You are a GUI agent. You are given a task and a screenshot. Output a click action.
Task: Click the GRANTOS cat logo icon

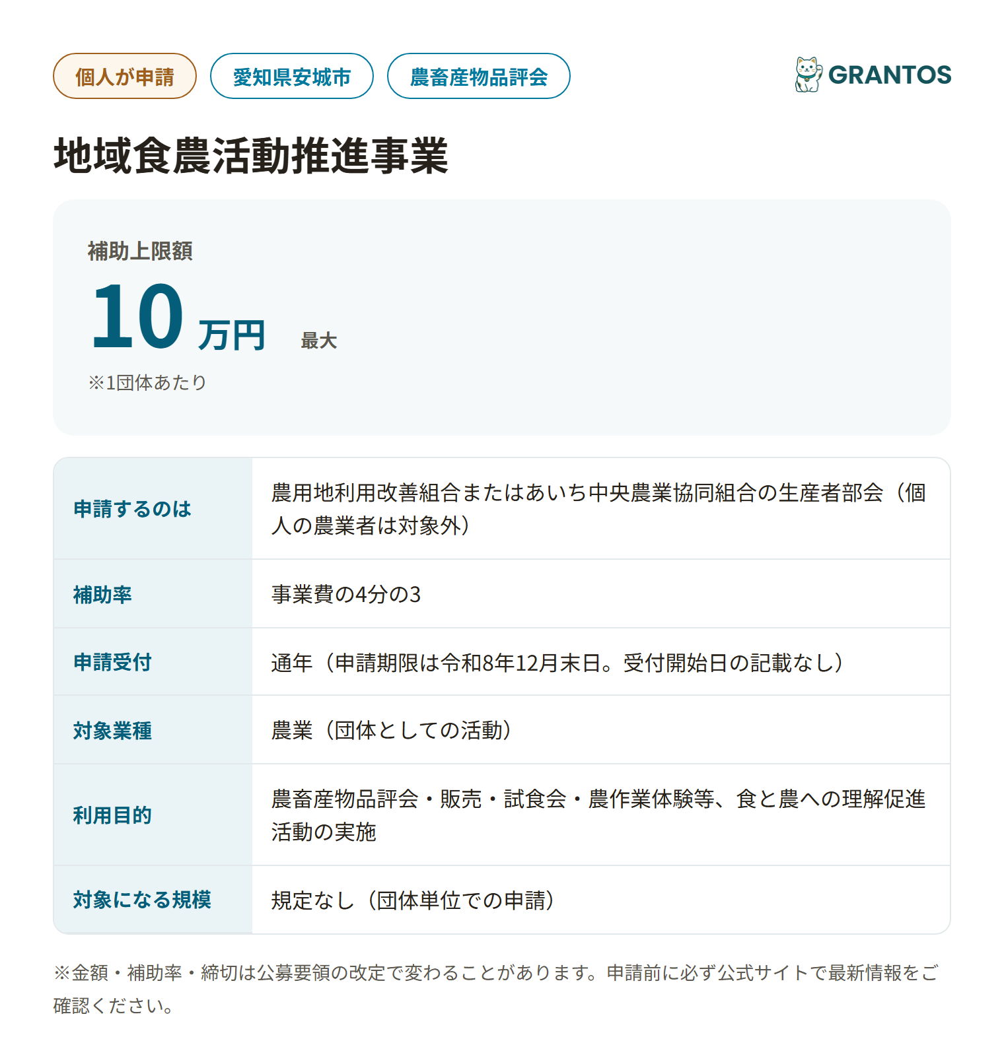pos(808,75)
